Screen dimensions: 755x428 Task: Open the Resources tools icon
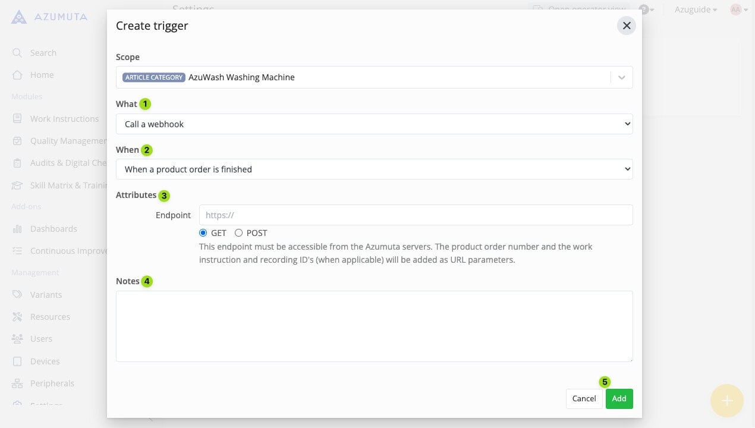click(17, 317)
